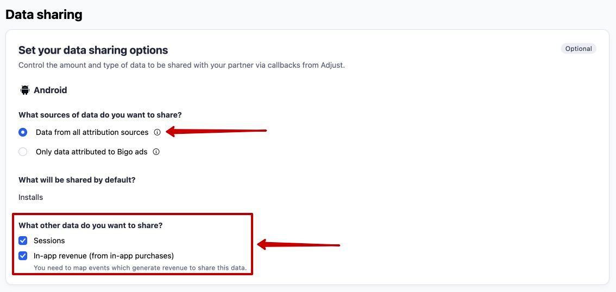Screen dimensions: 616x292
Task: Click the Data sharing page heading
Action: (x=44, y=15)
